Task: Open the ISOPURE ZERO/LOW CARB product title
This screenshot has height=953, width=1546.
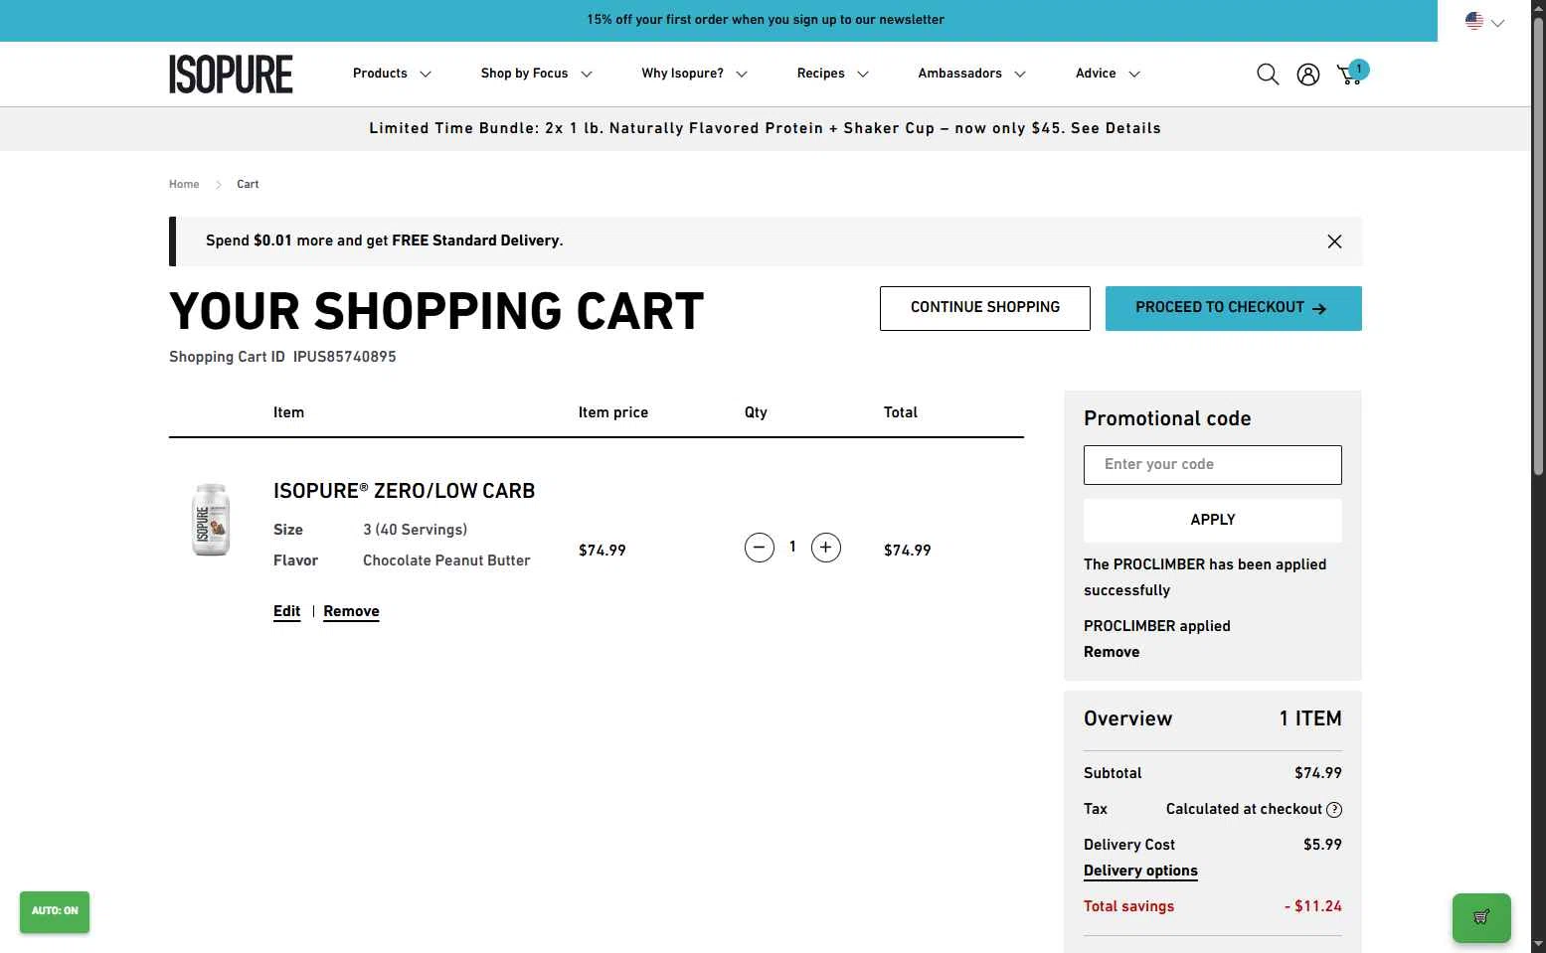Action: (x=405, y=491)
